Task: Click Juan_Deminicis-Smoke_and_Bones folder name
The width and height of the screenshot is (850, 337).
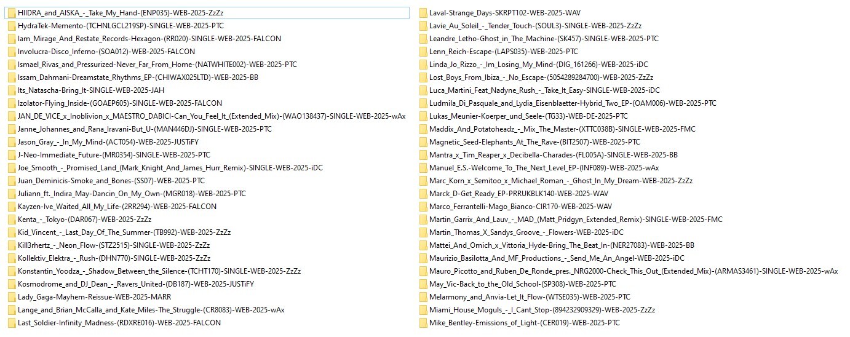Action: 111,181
